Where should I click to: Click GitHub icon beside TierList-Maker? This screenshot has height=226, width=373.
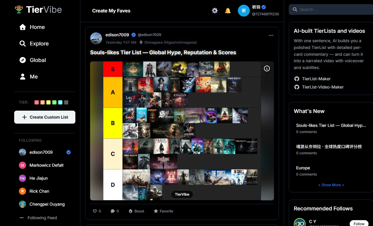[x=297, y=79]
